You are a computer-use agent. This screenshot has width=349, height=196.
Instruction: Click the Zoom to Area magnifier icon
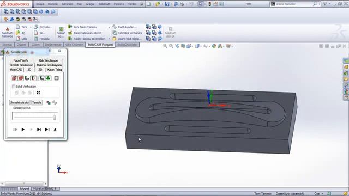tap(171, 46)
